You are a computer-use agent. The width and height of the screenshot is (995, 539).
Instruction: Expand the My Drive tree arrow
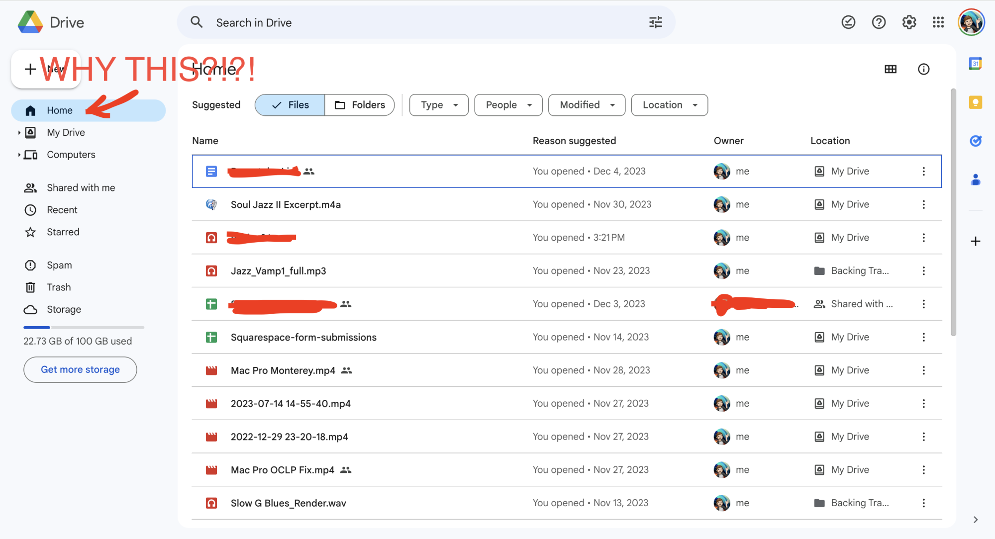click(x=19, y=133)
